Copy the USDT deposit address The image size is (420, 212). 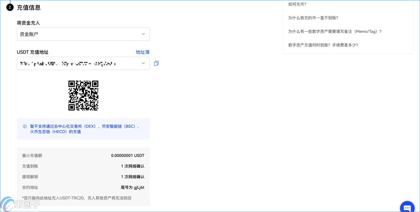pyautogui.click(x=156, y=63)
